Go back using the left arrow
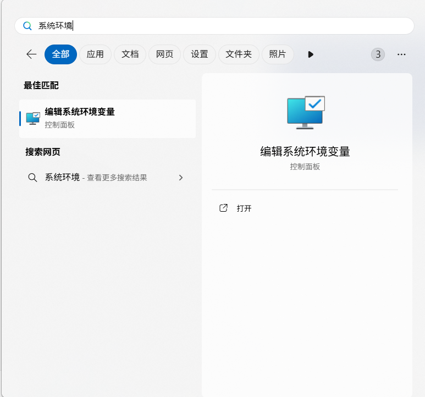This screenshot has width=425, height=397. point(31,54)
